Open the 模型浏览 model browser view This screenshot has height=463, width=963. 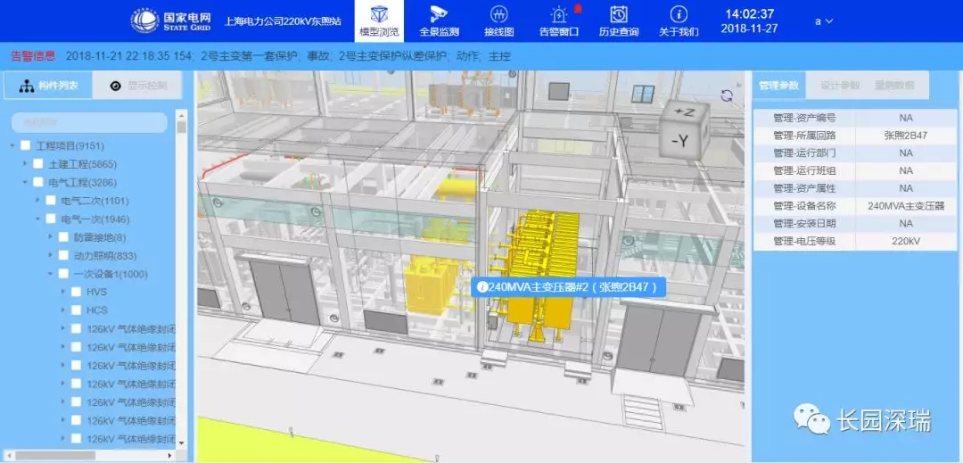379,21
